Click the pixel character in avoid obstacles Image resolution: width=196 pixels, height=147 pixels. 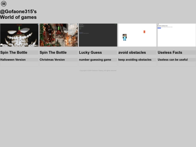pos(124,37)
